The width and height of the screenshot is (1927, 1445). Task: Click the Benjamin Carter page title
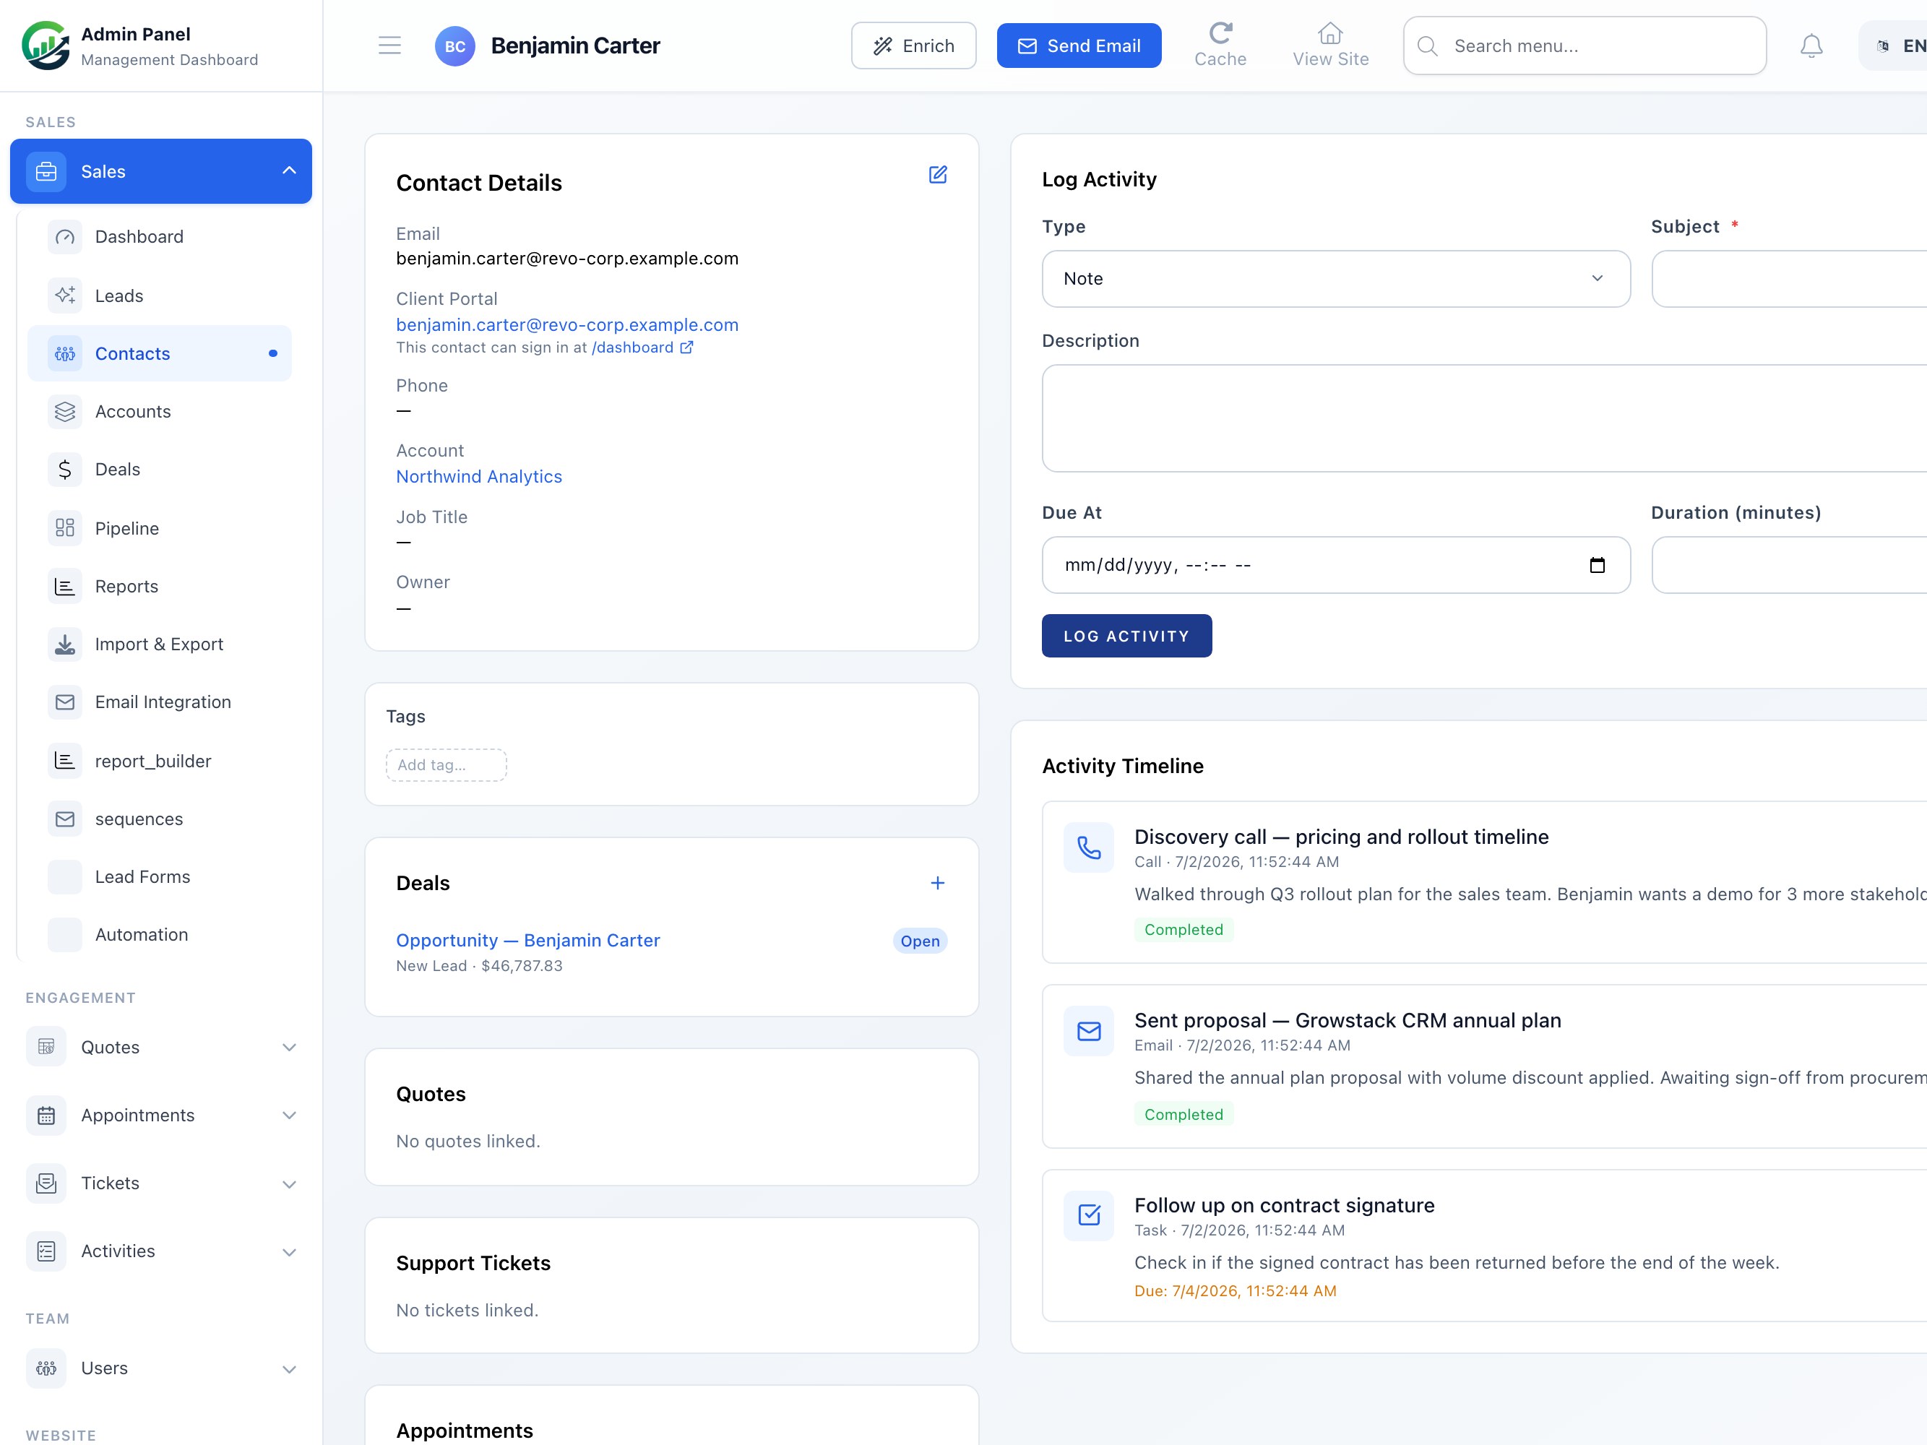point(575,46)
